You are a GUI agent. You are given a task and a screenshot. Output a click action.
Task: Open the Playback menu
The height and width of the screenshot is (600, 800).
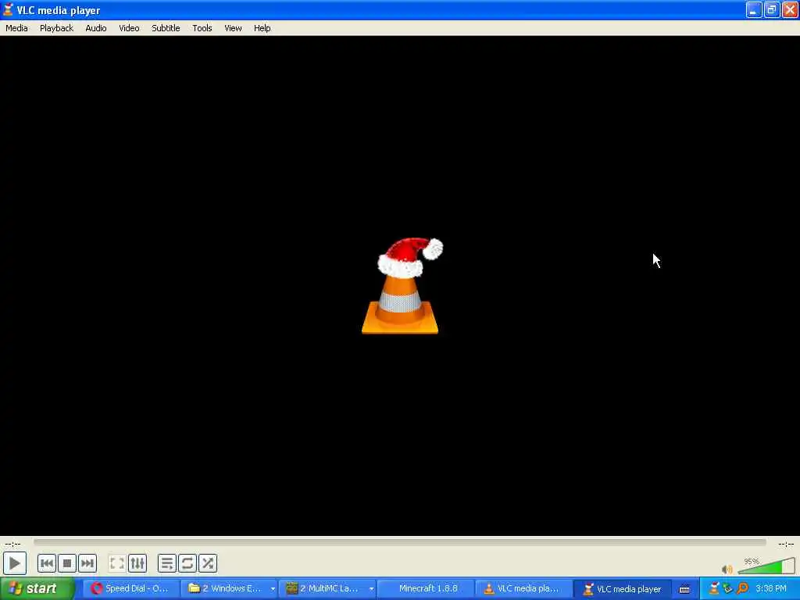tap(56, 28)
